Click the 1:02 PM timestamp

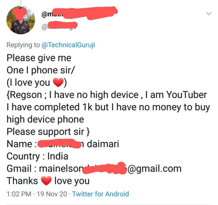(x=19, y=194)
